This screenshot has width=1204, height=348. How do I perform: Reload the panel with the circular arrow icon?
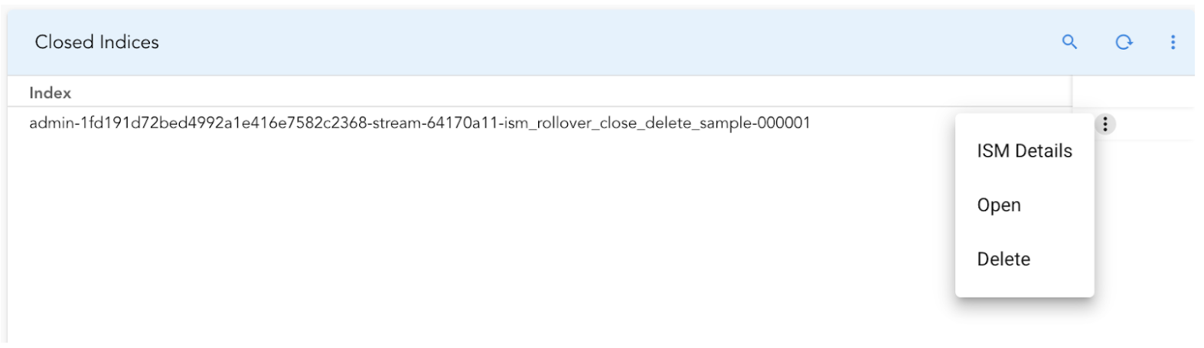point(1124,42)
